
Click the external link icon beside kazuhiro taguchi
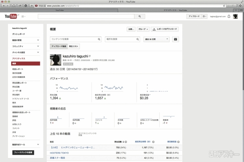pyautogui.click(x=89, y=56)
